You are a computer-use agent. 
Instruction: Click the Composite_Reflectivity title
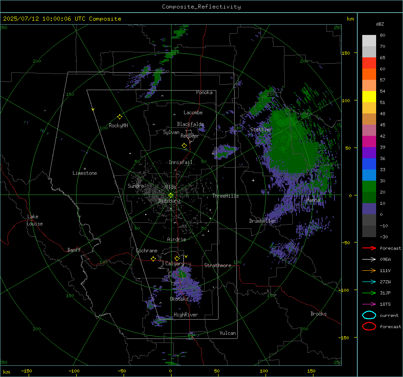pyautogui.click(x=201, y=7)
